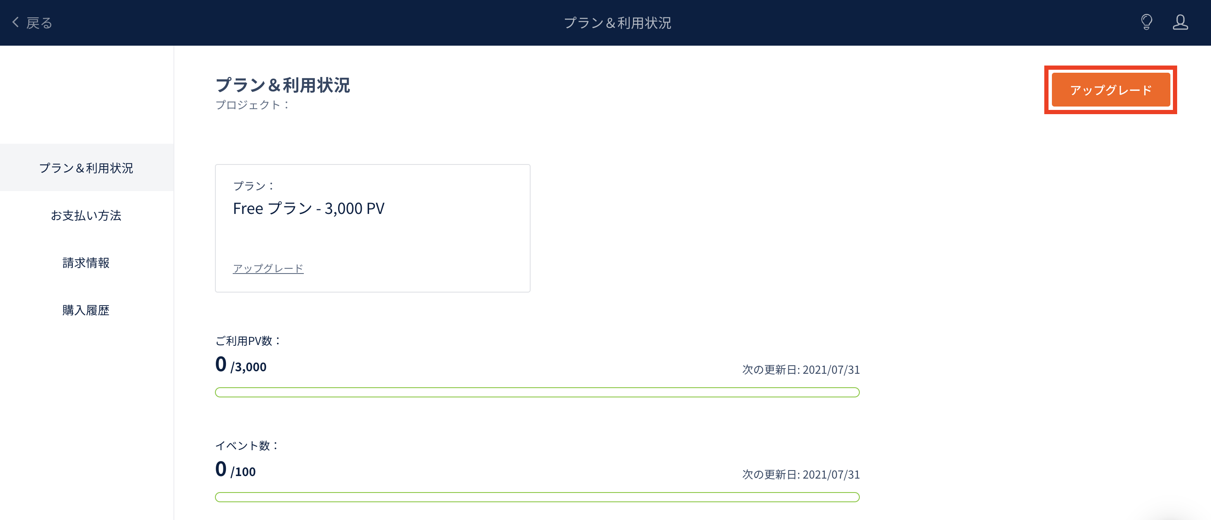The width and height of the screenshot is (1211, 520).
Task: Click the Free プラン - 3,000 PV text
Action: point(308,208)
